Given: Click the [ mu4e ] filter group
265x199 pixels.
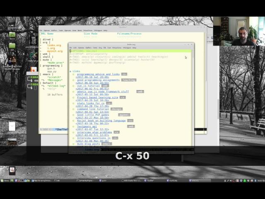Looking at the screenshot, I should (46, 60).
